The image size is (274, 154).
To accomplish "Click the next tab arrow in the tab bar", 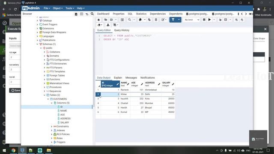I will (246, 14).
